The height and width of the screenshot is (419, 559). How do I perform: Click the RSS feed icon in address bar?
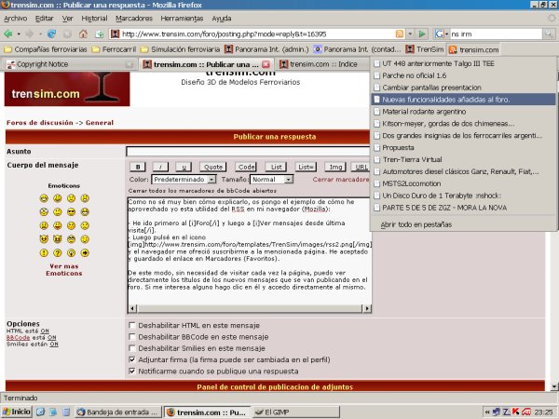click(399, 34)
